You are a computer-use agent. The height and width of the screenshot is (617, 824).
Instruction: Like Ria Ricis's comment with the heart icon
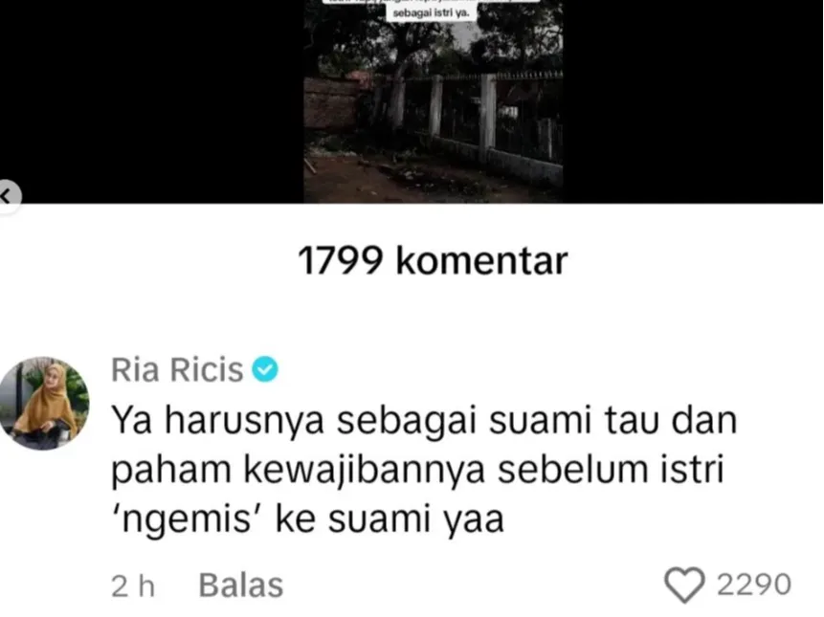(684, 584)
